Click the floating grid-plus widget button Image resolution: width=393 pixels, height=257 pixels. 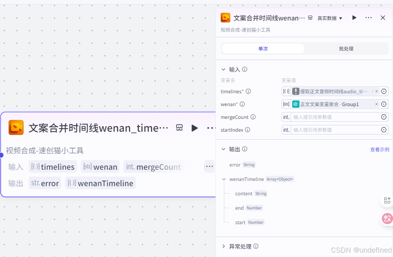coord(387,200)
